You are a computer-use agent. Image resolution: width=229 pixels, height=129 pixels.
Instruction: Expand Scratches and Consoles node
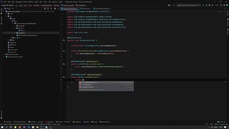click(4, 57)
